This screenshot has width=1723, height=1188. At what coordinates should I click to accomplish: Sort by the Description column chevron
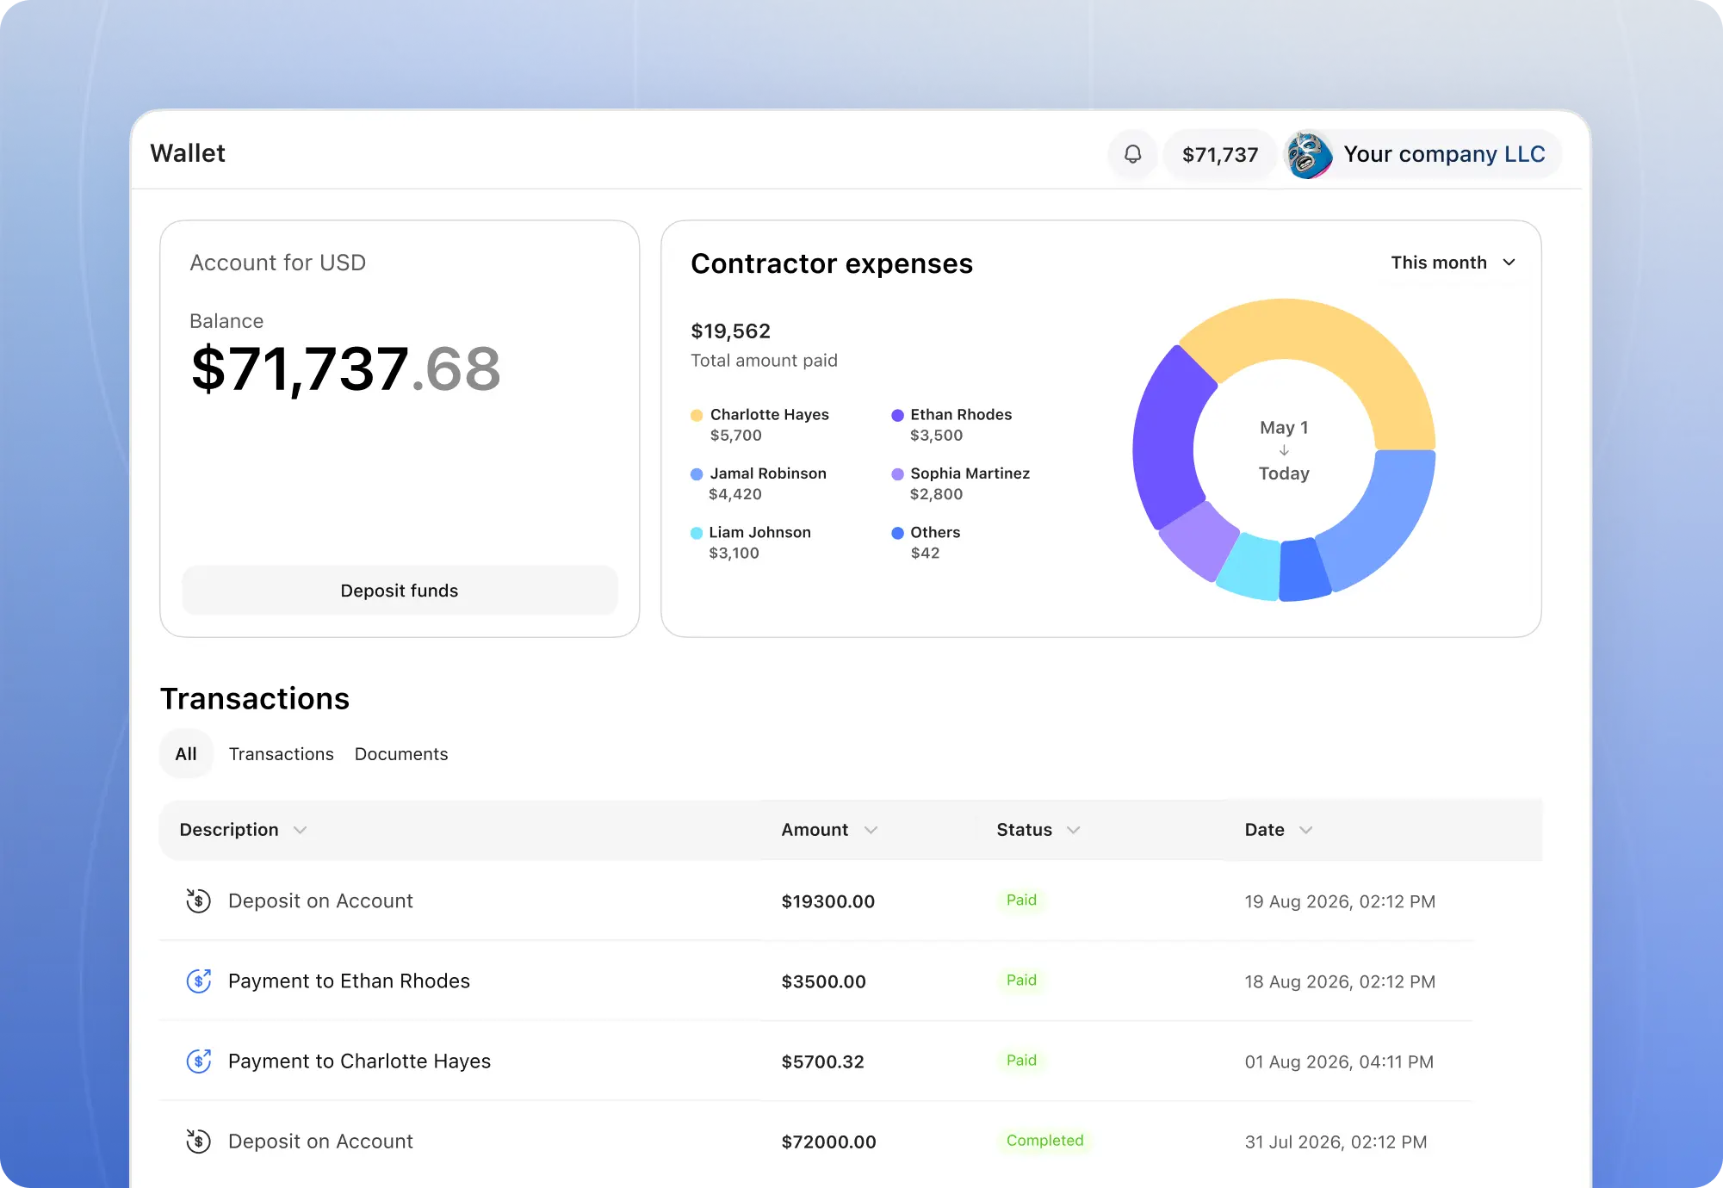click(x=300, y=830)
